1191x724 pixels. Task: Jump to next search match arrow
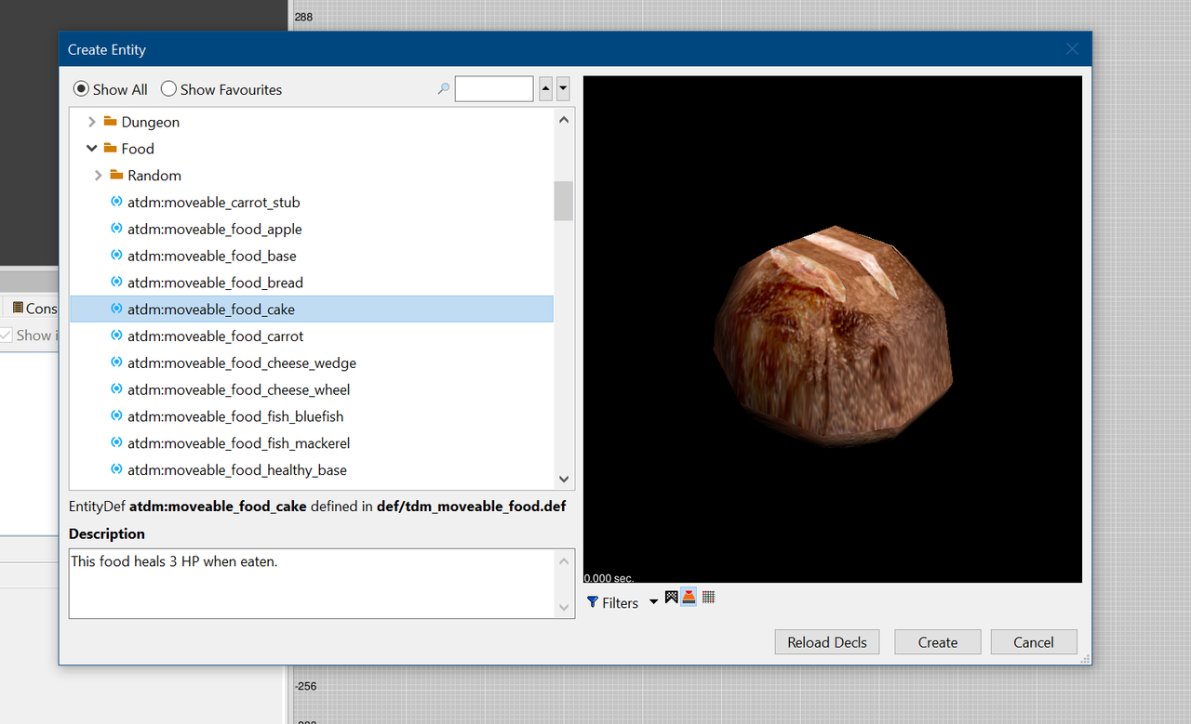point(563,89)
